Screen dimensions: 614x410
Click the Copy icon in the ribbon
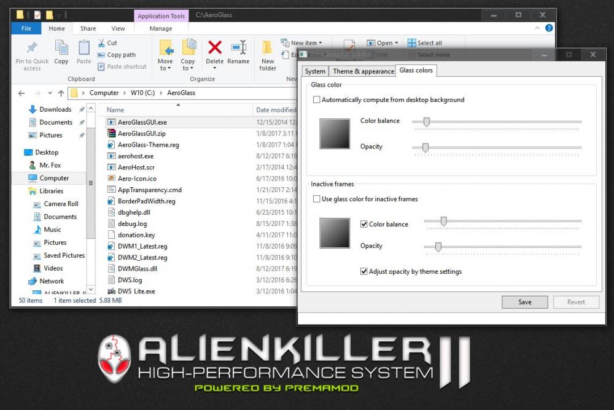61,48
